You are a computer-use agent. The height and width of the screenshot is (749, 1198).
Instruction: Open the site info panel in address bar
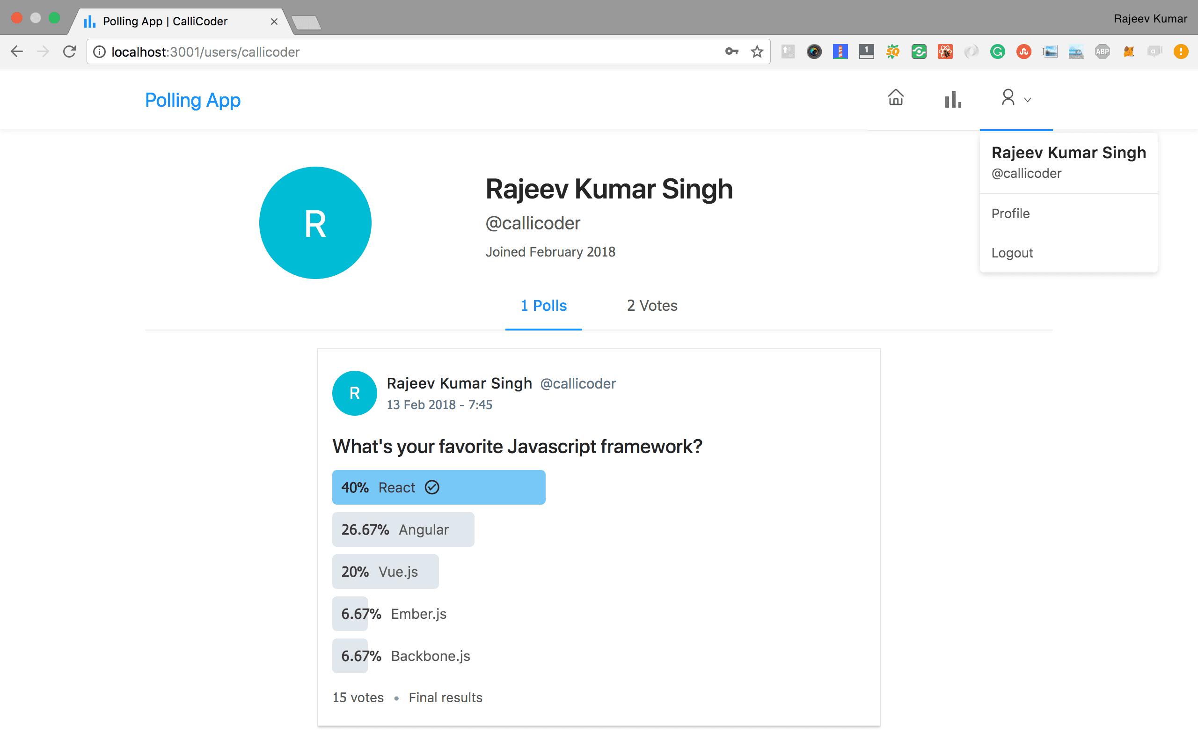[100, 51]
